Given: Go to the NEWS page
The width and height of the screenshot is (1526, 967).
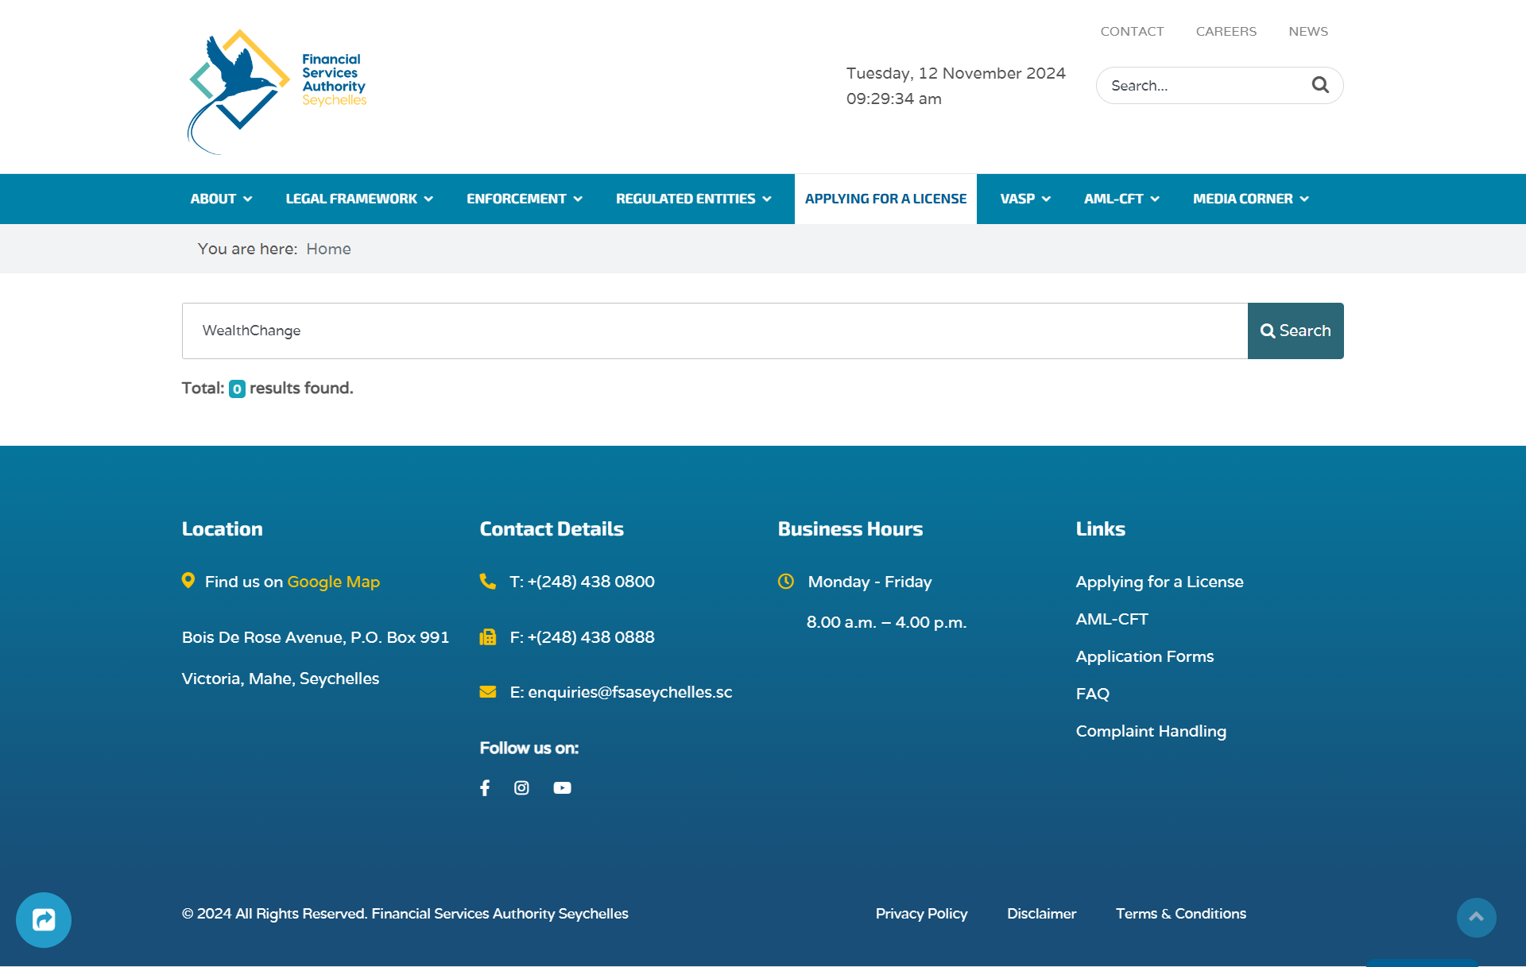Looking at the screenshot, I should coord(1308,31).
